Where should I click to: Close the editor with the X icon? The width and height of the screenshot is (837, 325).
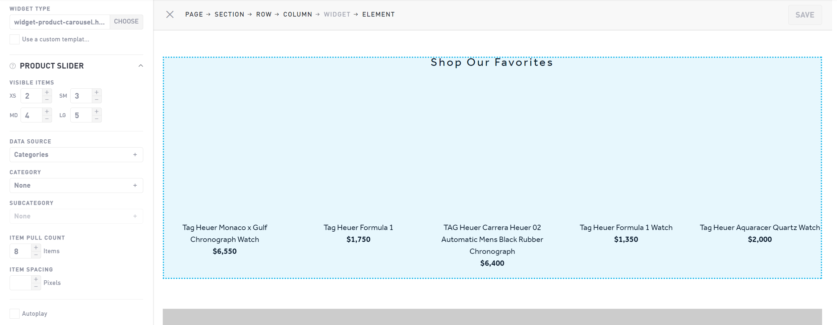coord(170,15)
